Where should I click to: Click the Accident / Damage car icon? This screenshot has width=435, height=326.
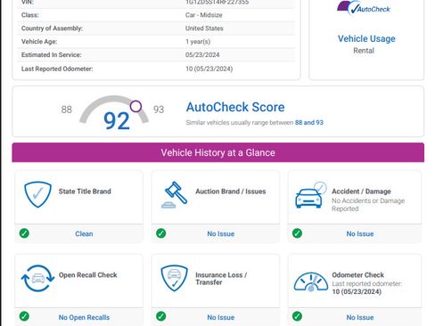point(311,195)
